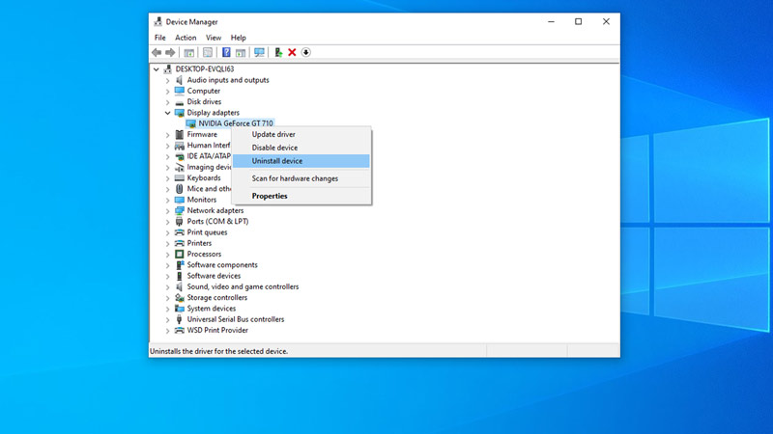Select the Print queues category icon

(x=180, y=232)
